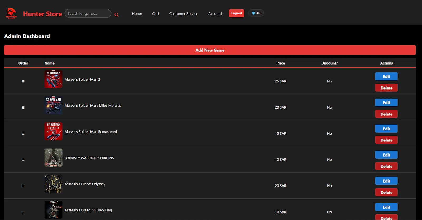The width and height of the screenshot is (422, 220).
Task: Open DYNASTY WARRIORS: ORIGINS cover thumbnail
Action: (x=54, y=157)
